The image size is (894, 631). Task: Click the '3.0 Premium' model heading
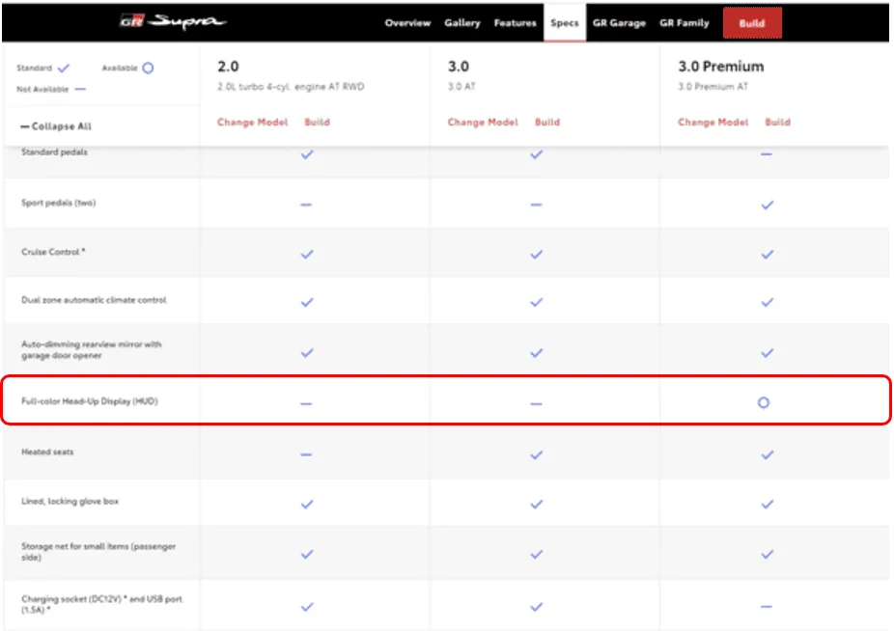click(720, 67)
